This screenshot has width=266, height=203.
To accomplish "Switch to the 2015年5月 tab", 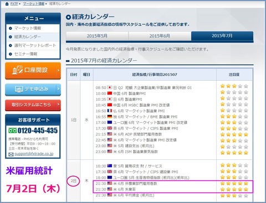I will (97, 36).
